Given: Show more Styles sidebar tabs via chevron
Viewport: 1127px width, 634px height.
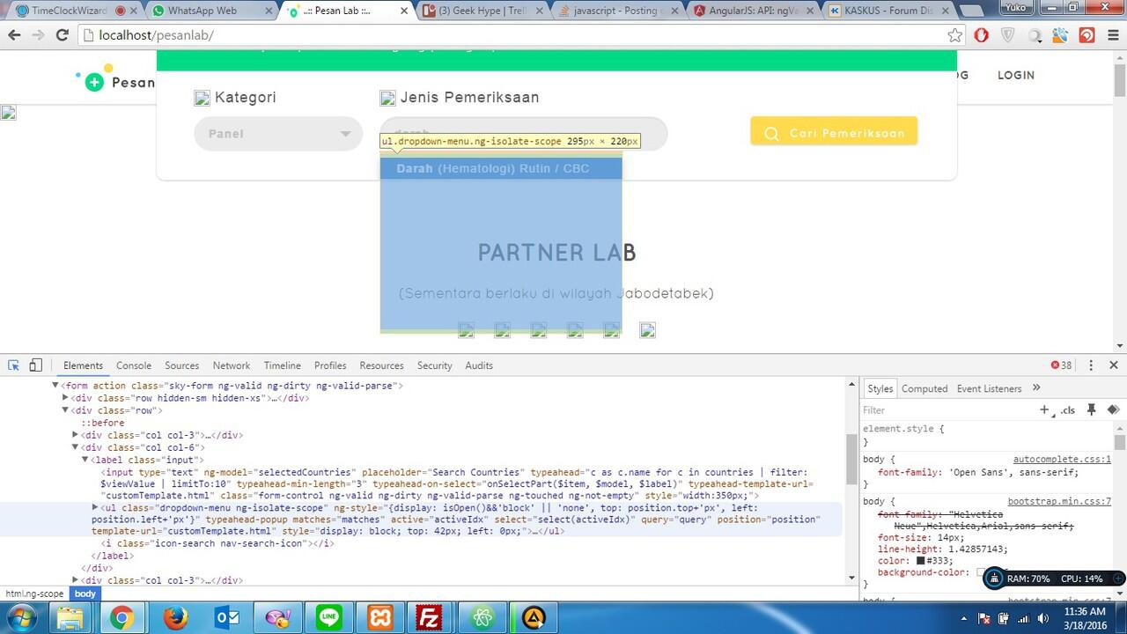Looking at the screenshot, I should (x=1036, y=388).
